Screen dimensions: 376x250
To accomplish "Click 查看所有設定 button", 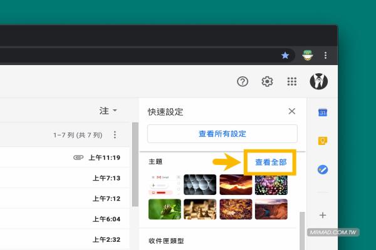I will [x=222, y=134].
